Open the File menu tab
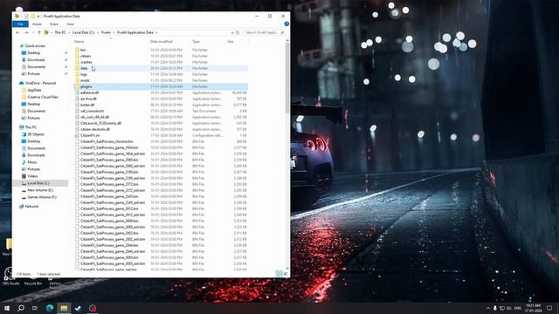The image size is (559, 314). click(x=20, y=24)
